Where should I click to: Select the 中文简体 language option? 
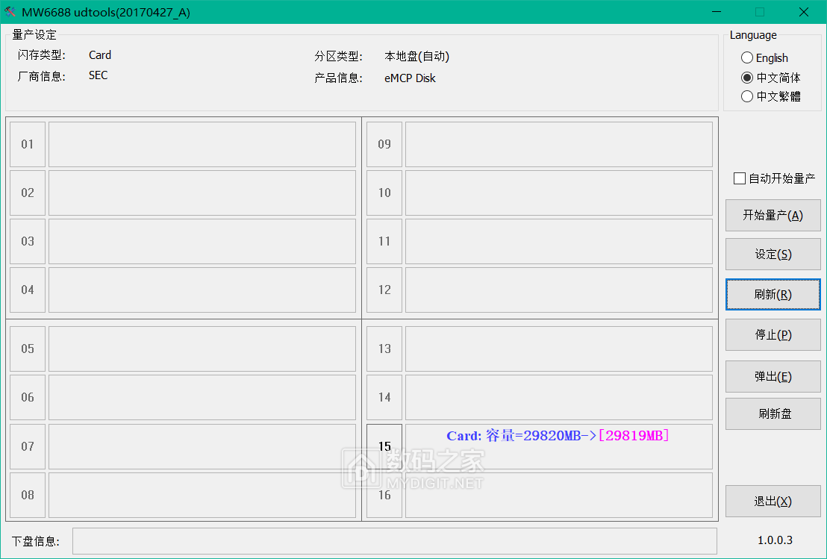(x=747, y=78)
